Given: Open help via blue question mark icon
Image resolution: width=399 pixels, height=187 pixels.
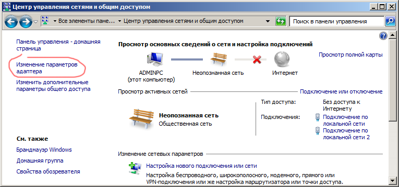Looking at the screenshot, I should [x=383, y=36].
